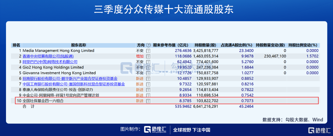Select Gio2 Hong Kong Holdings Limited name
The image size is (333, 136).
pos(53,67)
